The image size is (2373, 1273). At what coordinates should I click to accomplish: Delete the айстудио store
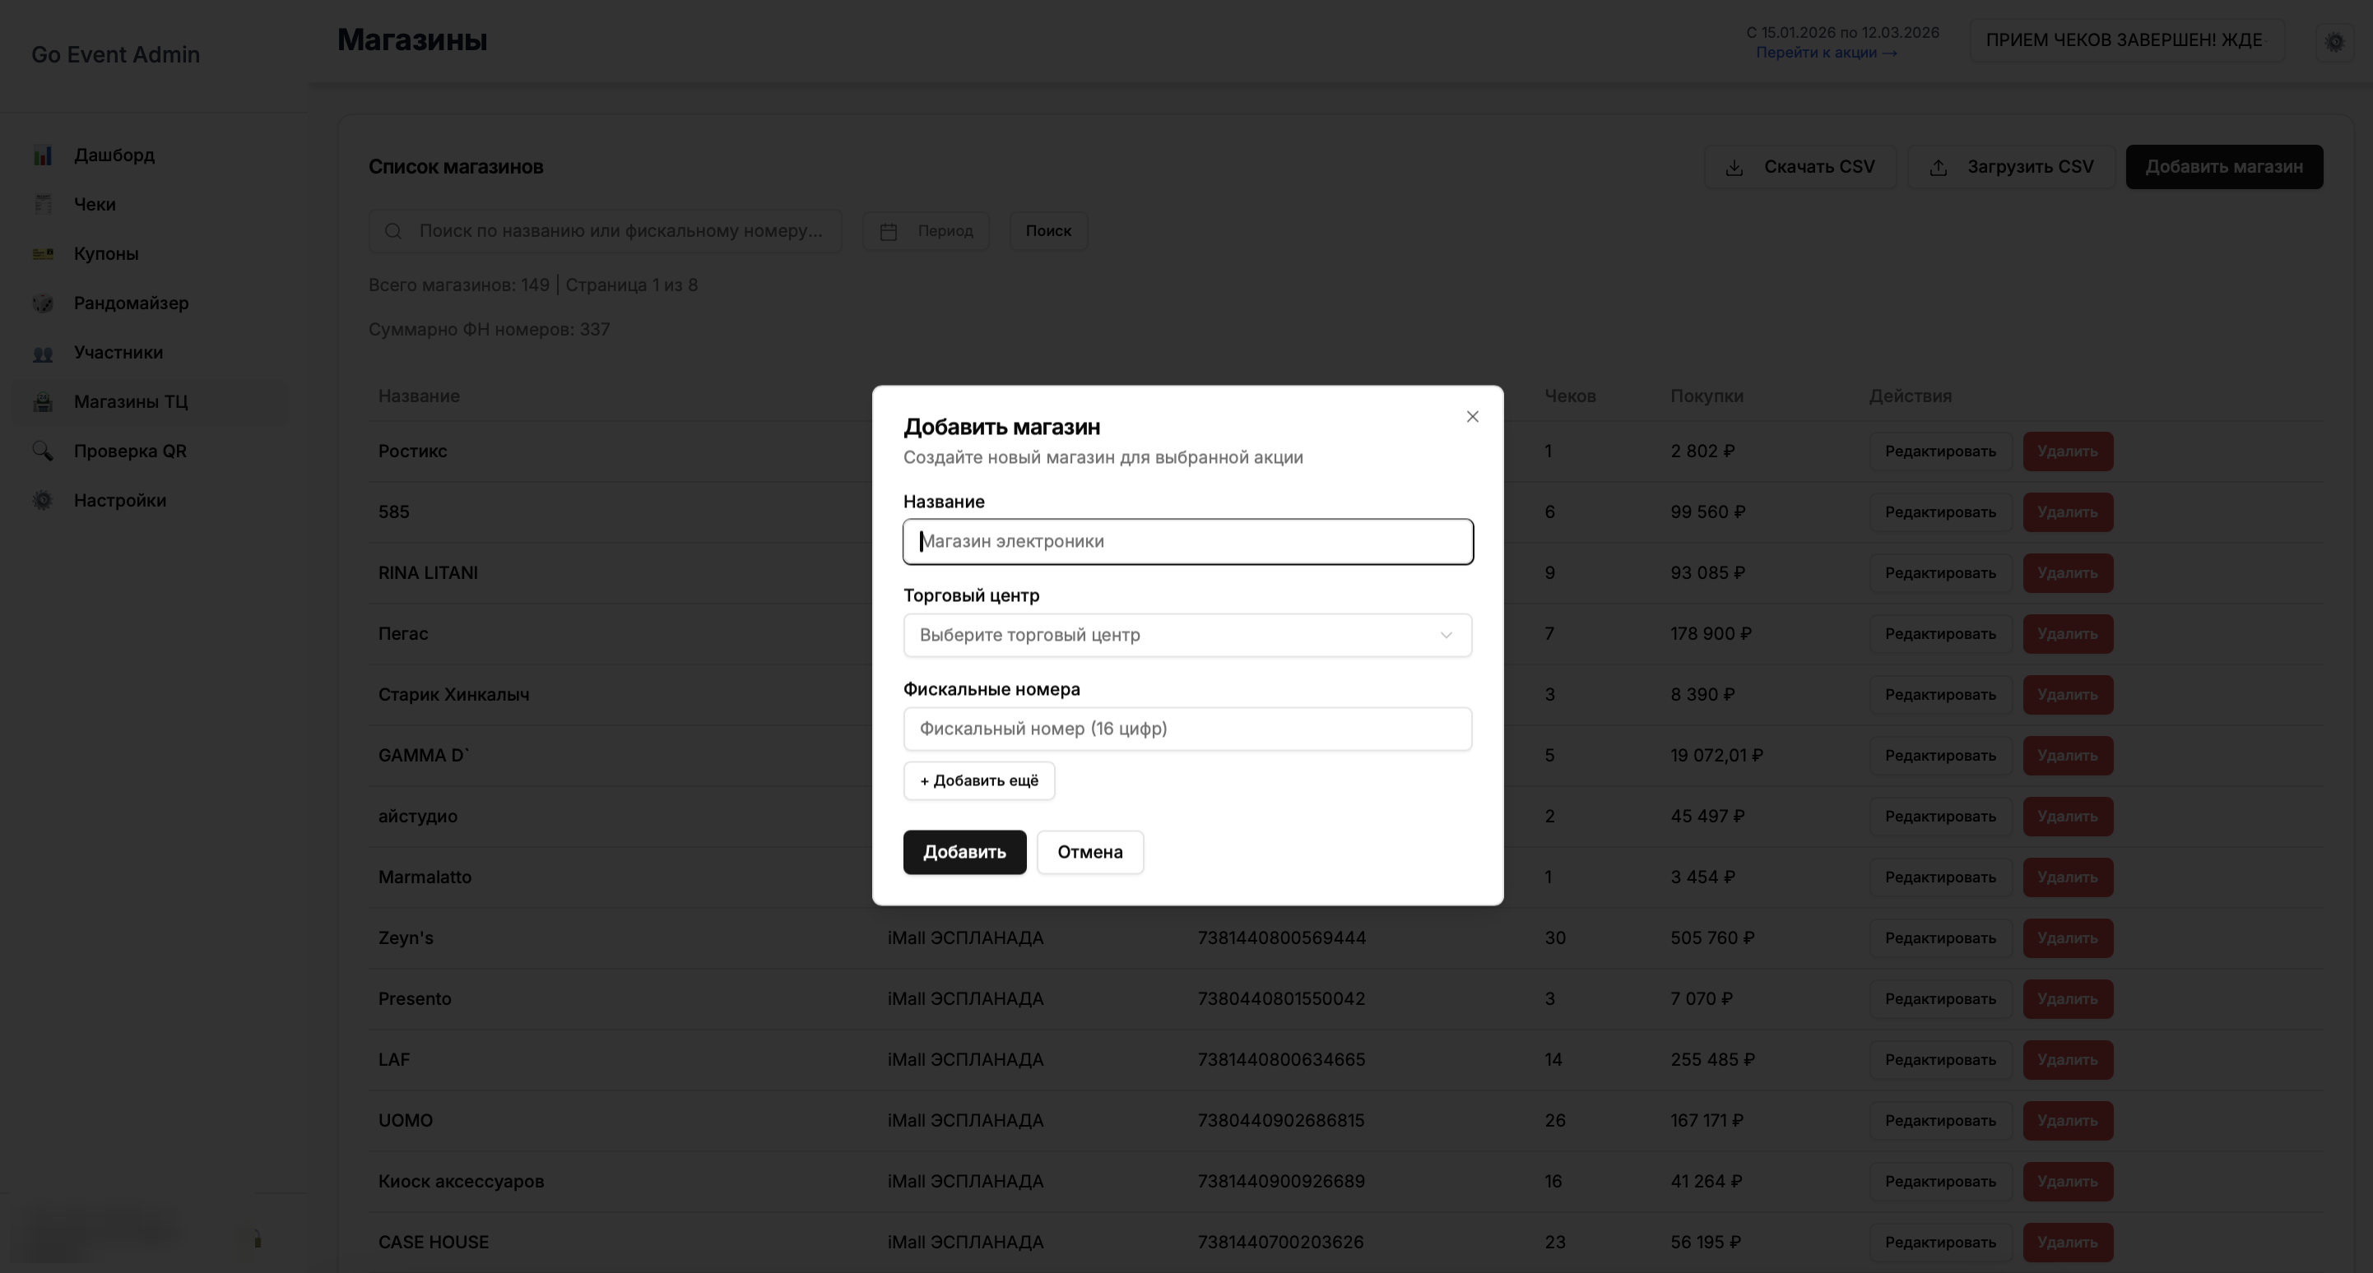click(2067, 817)
